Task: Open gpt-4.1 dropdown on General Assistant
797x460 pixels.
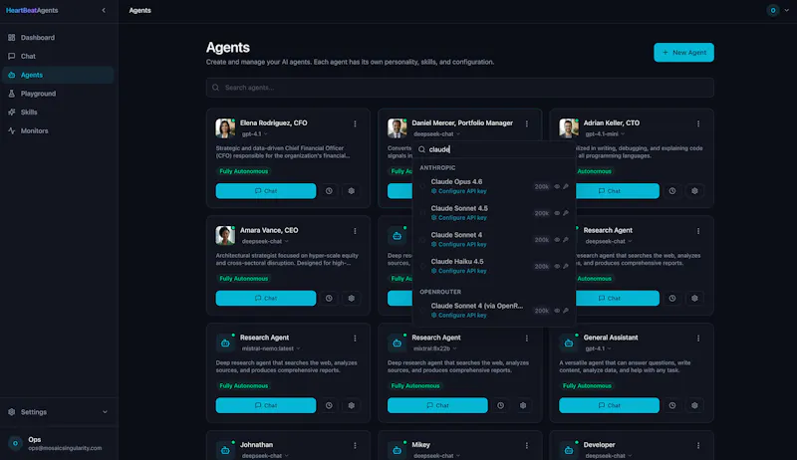Action: 599,348
